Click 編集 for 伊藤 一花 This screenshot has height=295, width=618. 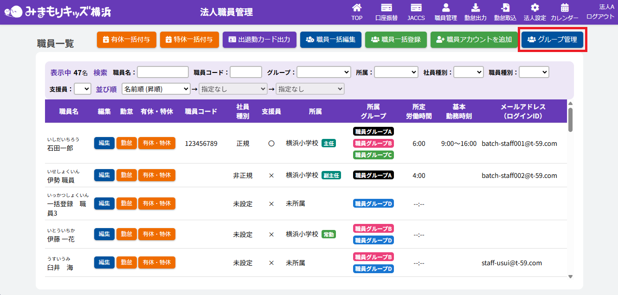point(104,234)
